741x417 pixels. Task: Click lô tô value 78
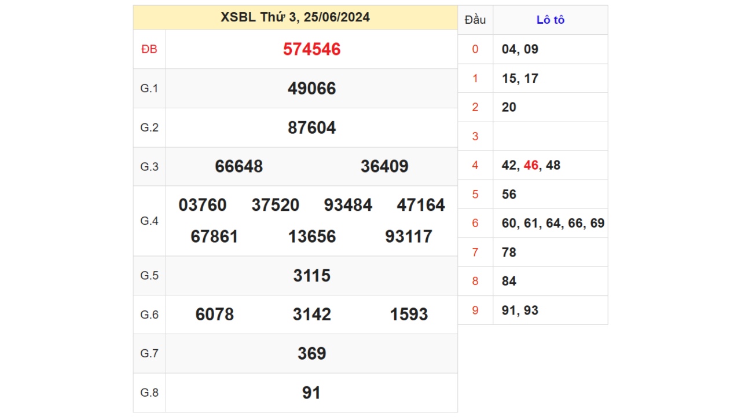point(509,252)
